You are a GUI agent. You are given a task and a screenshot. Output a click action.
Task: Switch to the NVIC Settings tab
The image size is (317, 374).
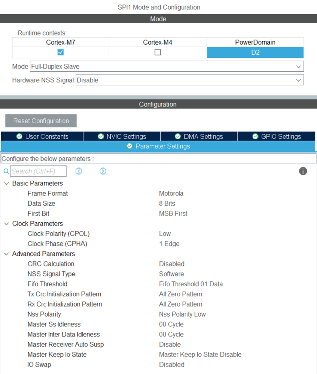(x=122, y=136)
